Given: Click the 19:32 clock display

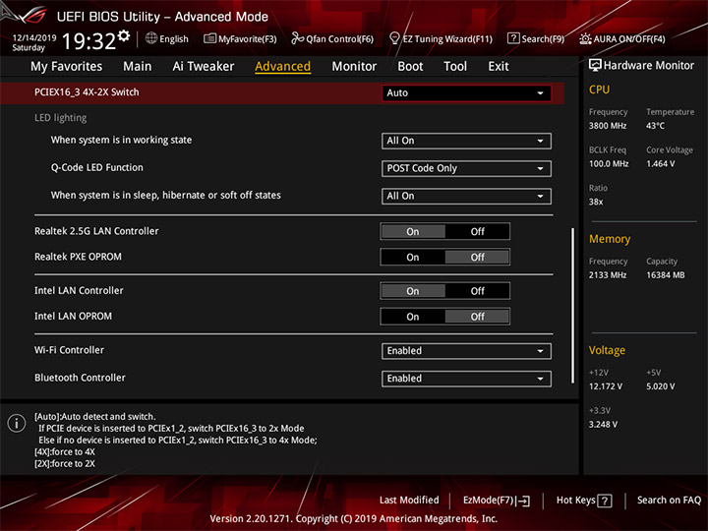Looking at the screenshot, I should coord(88,41).
